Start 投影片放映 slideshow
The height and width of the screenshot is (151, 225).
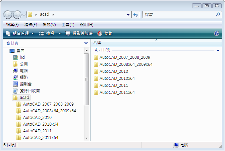[79, 33]
